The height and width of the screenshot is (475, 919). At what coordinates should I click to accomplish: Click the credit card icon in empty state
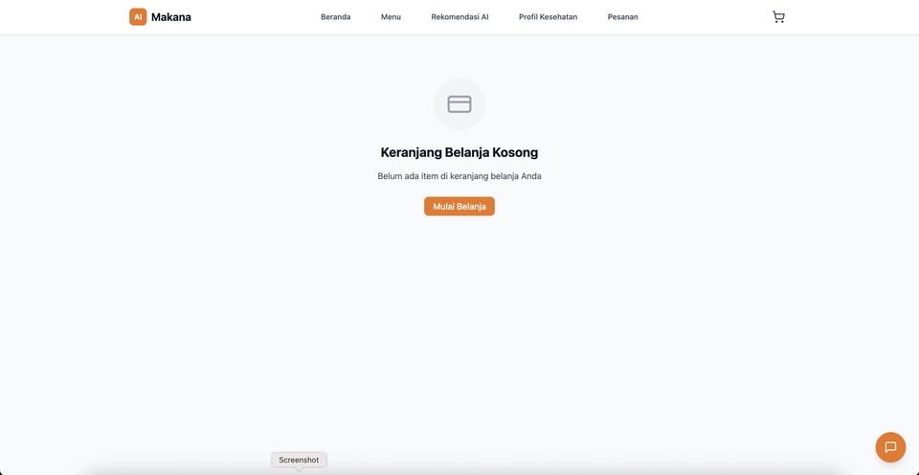coord(459,104)
